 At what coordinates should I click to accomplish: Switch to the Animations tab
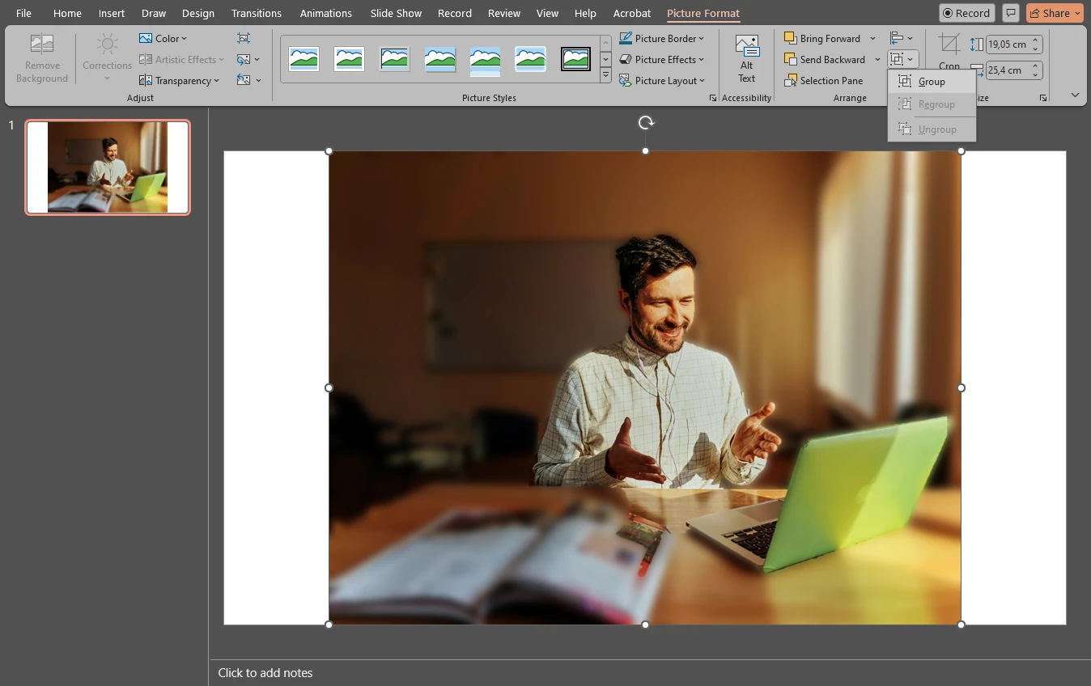coord(326,13)
